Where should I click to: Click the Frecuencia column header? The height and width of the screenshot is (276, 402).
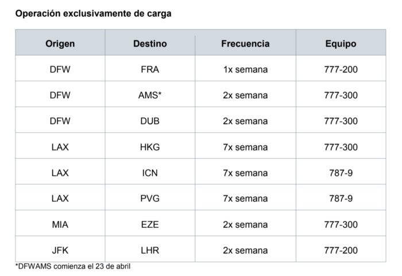245,44
